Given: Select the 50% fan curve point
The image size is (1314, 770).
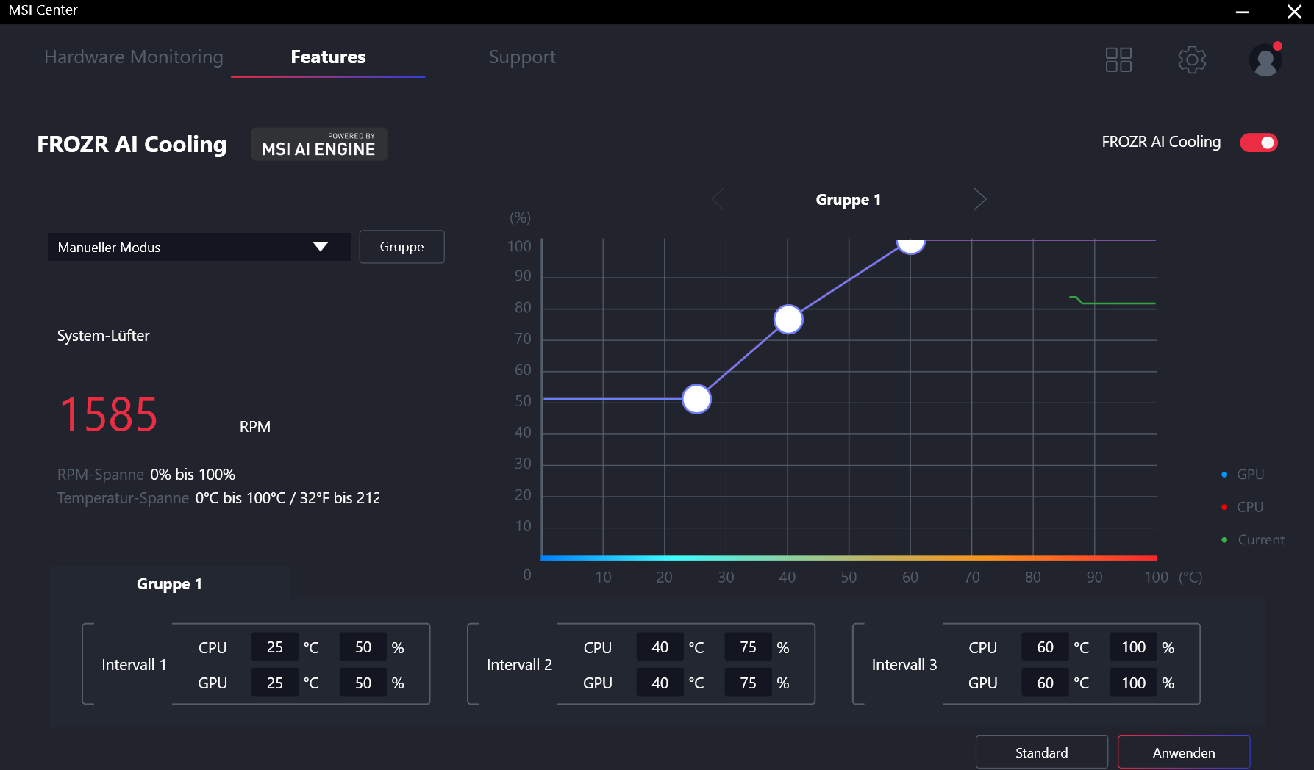Looking at the screenshot, I should (696, 399).
